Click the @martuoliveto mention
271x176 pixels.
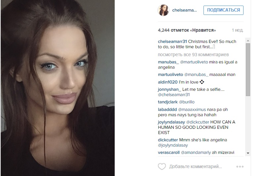pyautogui.click(x=194, y=62)
